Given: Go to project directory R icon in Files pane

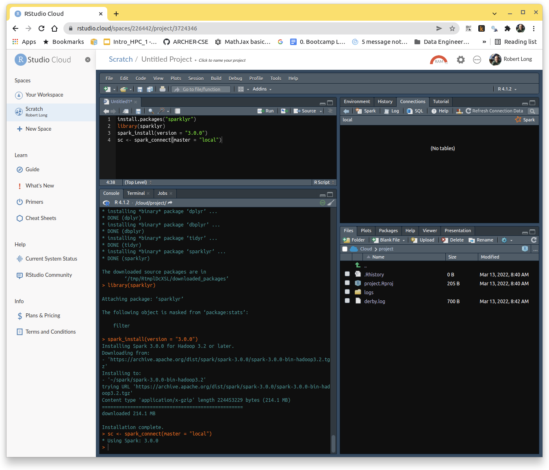Looking at the screenshot, I should tap(525, 249).
